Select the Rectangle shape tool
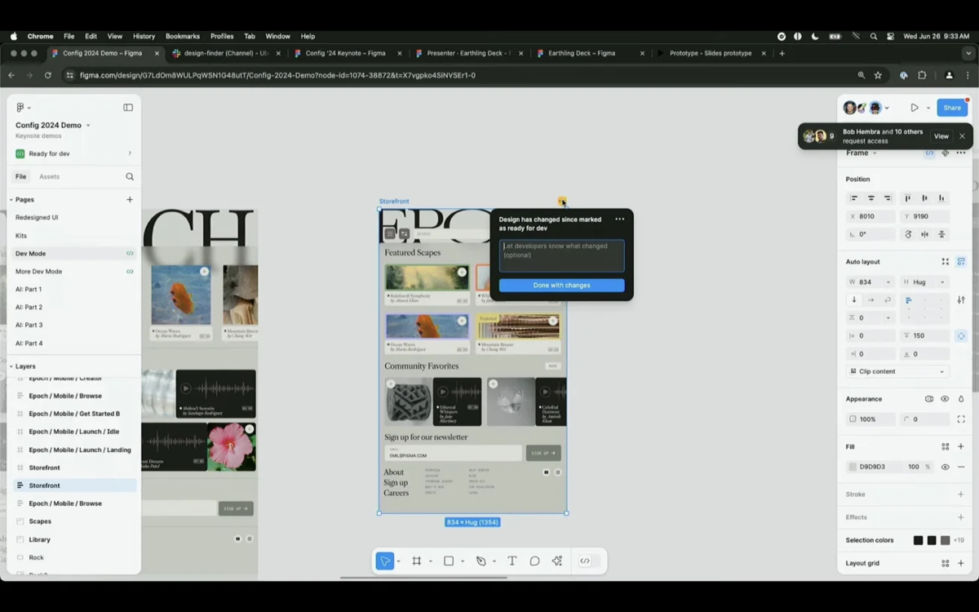This screenshot has width=979, height=612. click(x=449, y=561)
